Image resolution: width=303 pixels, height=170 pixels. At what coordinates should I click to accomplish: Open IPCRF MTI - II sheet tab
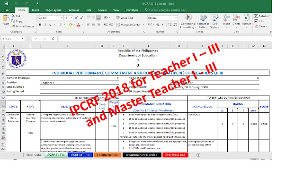80,155
